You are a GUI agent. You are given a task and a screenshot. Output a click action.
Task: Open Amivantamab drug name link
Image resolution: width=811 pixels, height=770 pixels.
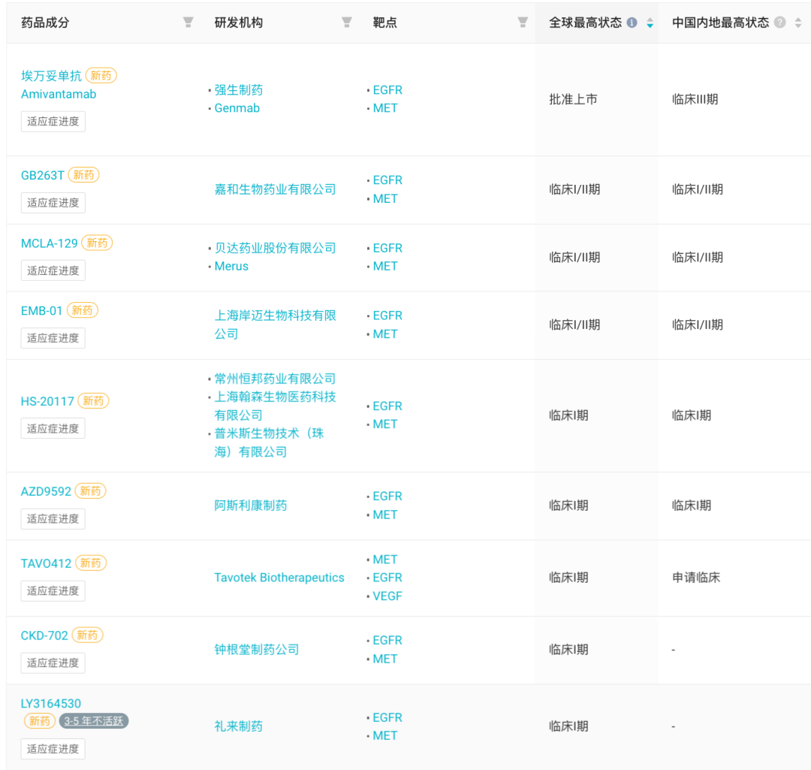click(59, 94)
